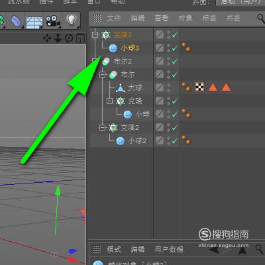Select the second orange triangle tag on 大球
The height and width of the screenshot is (265, 265).
tap(226, 87)
